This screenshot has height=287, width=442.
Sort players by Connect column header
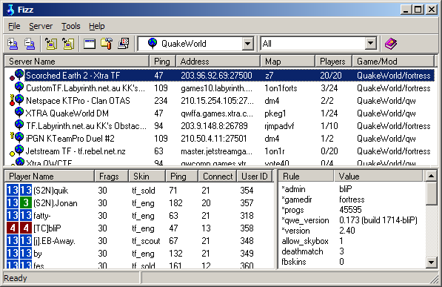point(218,177)
